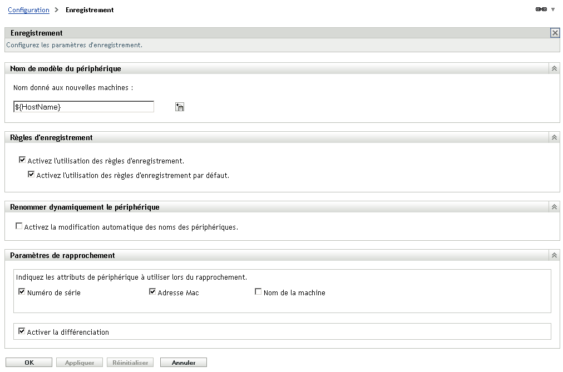The width and height of the screenshot is (563, 372).
Task: Uncheck règles d'enregistrement par défaut
Action: (32, 173)
